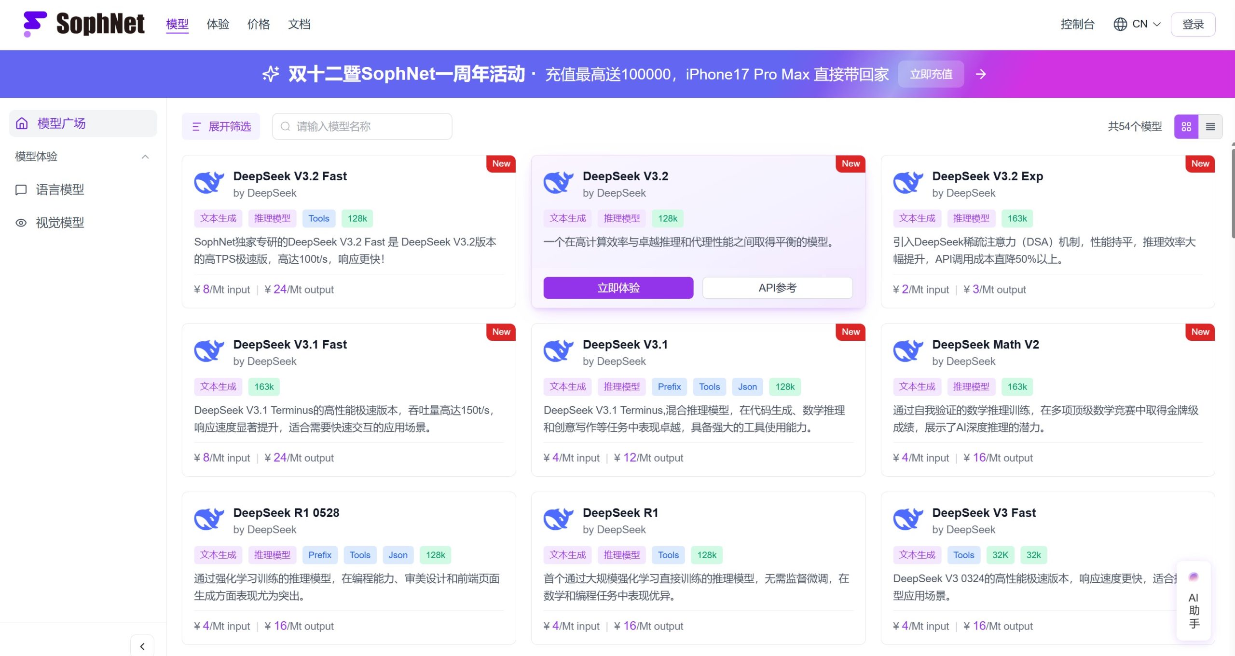Click the model name search field
1235x656 pixels.
tap(362, 126)
